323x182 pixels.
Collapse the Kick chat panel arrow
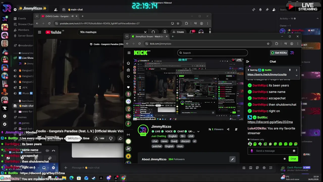(248, 61)
